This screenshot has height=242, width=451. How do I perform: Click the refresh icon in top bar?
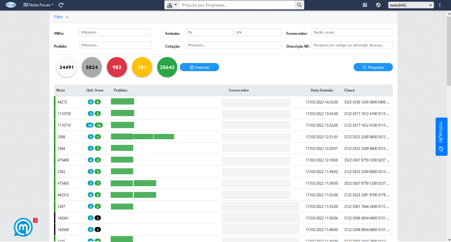pyautogui.click(x=61, y=5)
